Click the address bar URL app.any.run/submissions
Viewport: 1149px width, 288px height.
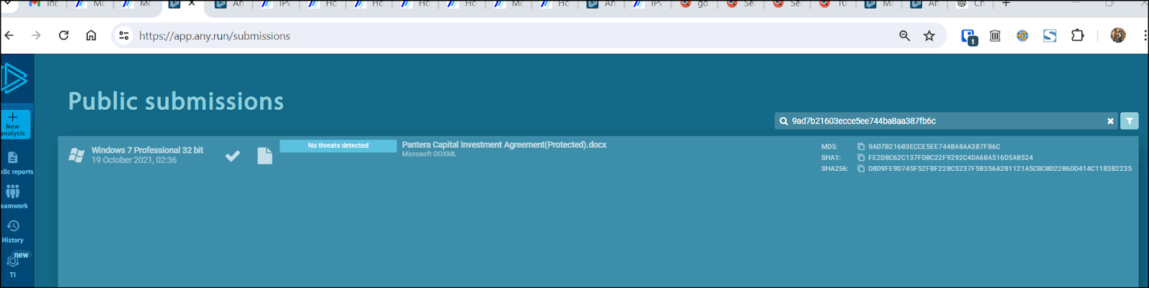tap(215, 36)
